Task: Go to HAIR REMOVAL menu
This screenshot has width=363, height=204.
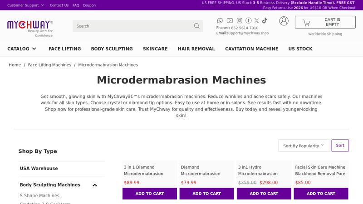Action: tap(196, 49)
